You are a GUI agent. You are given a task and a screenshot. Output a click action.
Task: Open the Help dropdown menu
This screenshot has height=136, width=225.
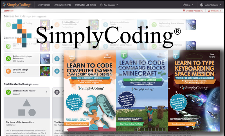click(188, 5)
